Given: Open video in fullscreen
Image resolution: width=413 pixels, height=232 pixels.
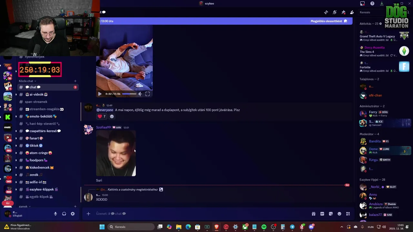Looking at the screenshot, I should tap(147, 94).
